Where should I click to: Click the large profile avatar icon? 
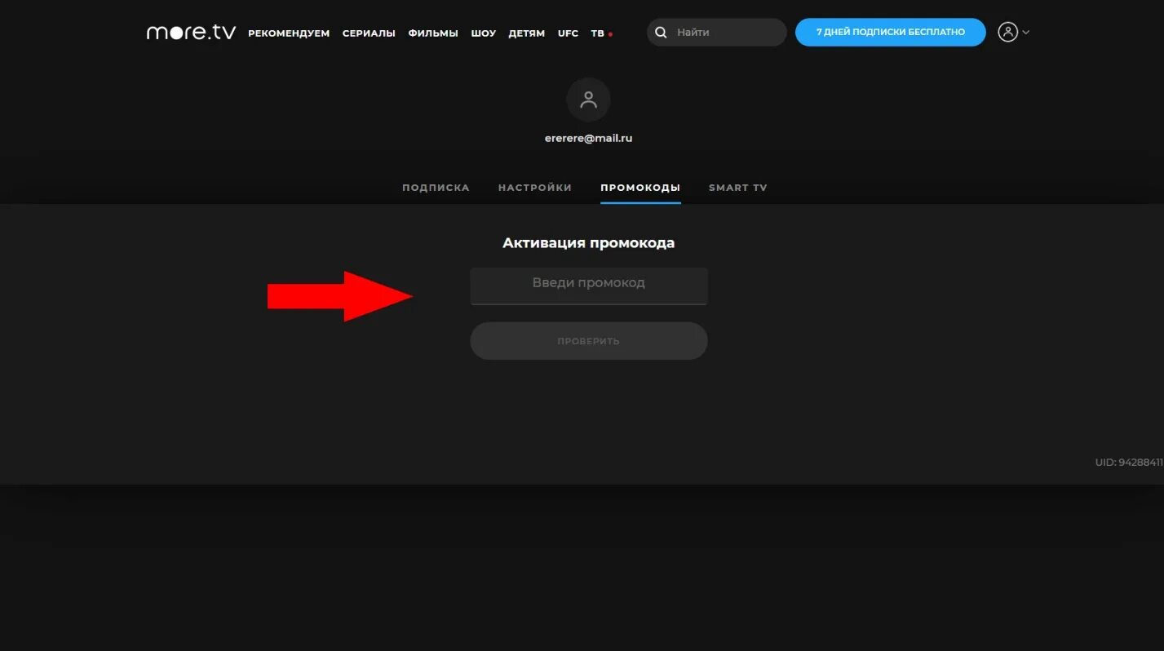[x=588, y=100]
